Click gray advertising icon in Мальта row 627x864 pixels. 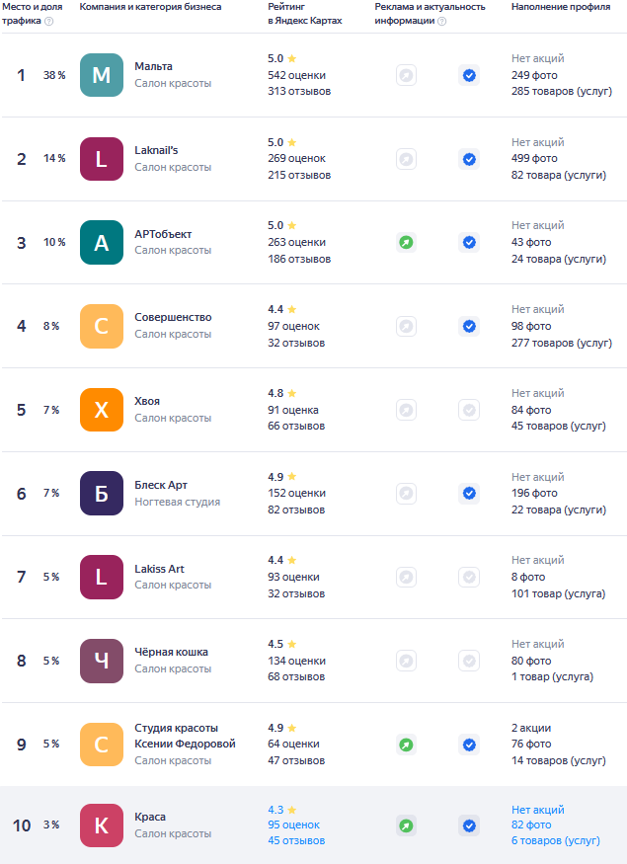[x=406, y=75]
